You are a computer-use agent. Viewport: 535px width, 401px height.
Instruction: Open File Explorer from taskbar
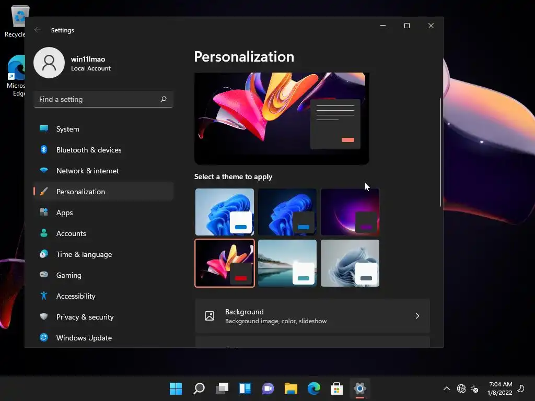(x=290, y=388)
